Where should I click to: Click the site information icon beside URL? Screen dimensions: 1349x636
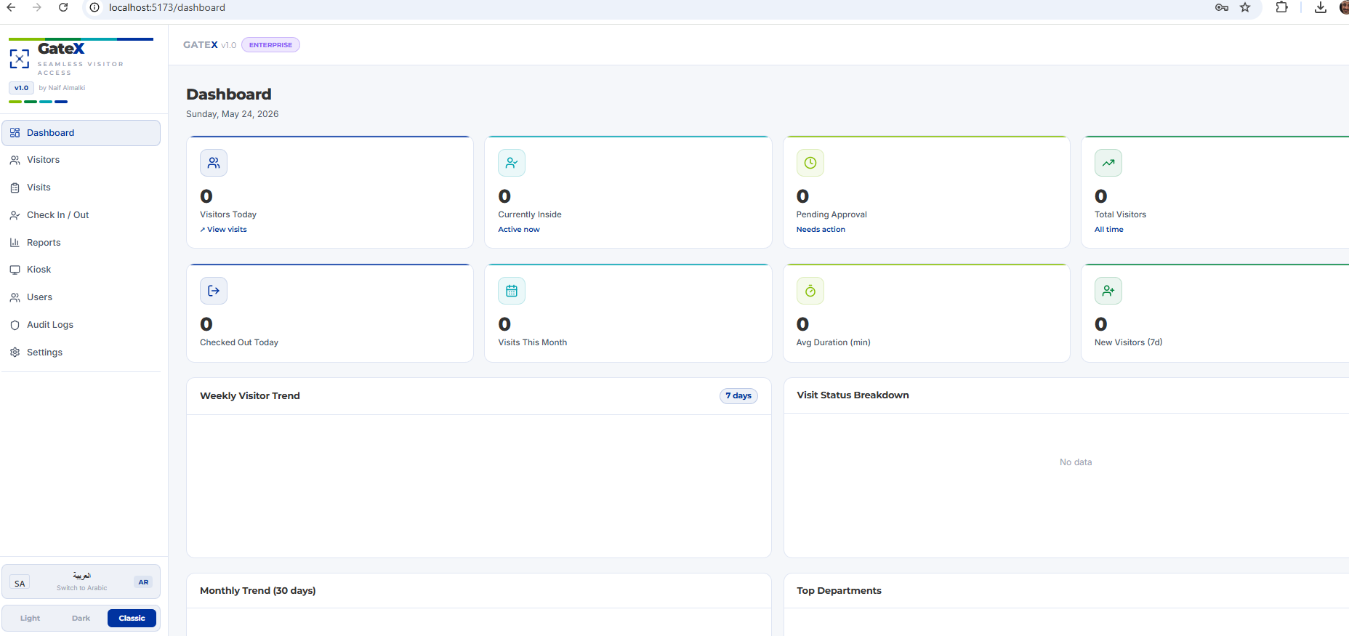coord(94,7)
